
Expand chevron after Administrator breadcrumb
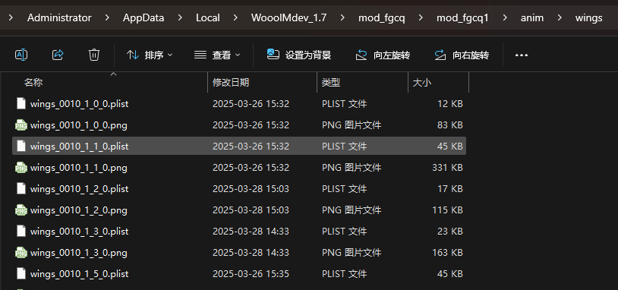click(x=107, y=17)
